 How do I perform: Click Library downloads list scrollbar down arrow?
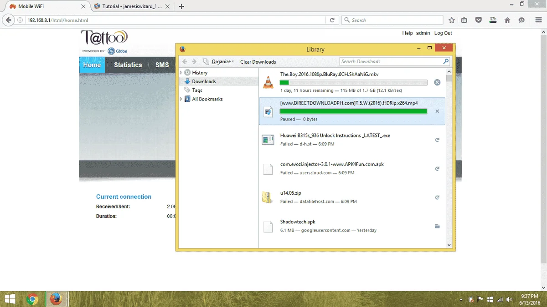(449, 245)
